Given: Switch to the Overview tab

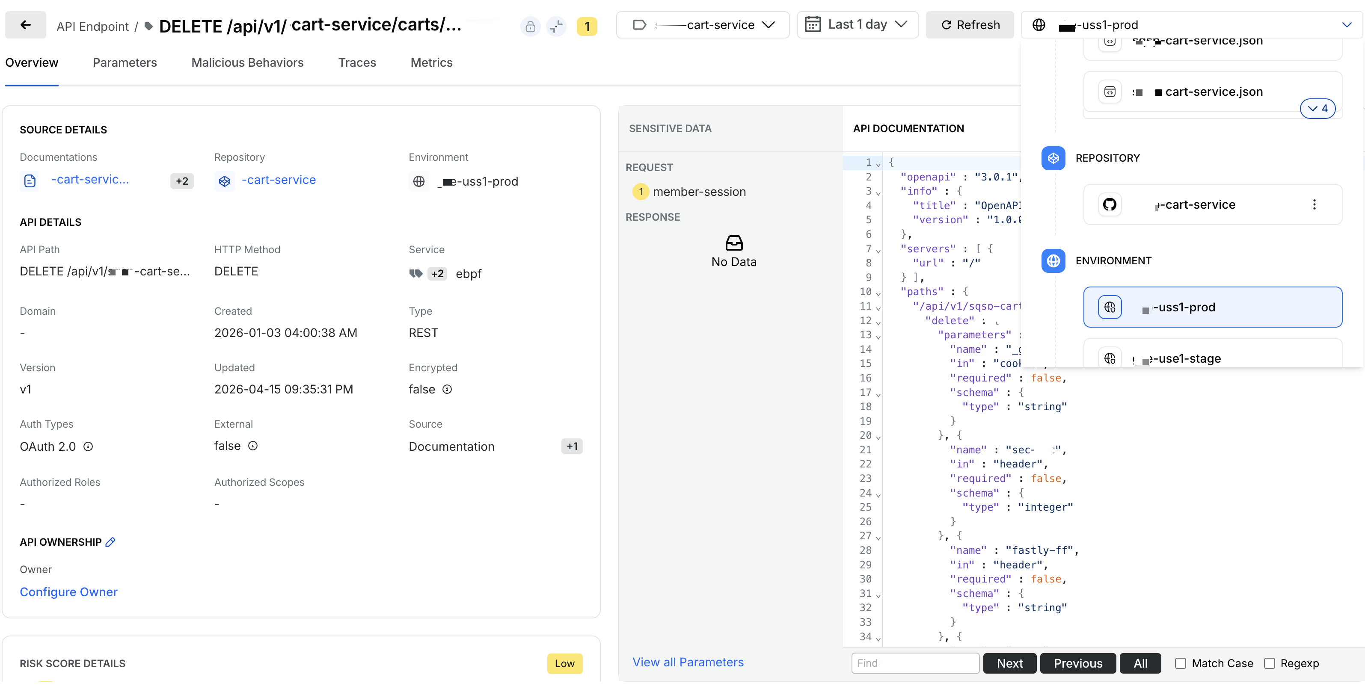Looking at the screenshot, I should 32,62.
